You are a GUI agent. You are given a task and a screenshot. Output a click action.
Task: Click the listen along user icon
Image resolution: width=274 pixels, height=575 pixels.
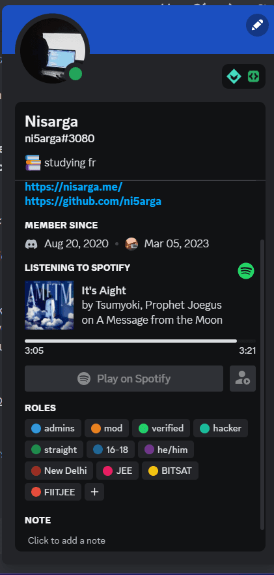243,379
